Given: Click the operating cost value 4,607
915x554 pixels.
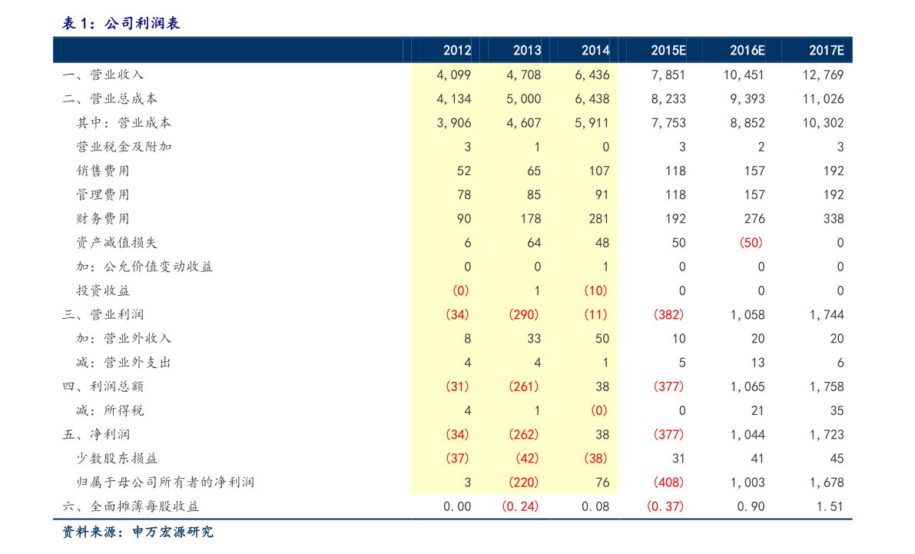Looking at the screenshot, I should coord(523,123).
